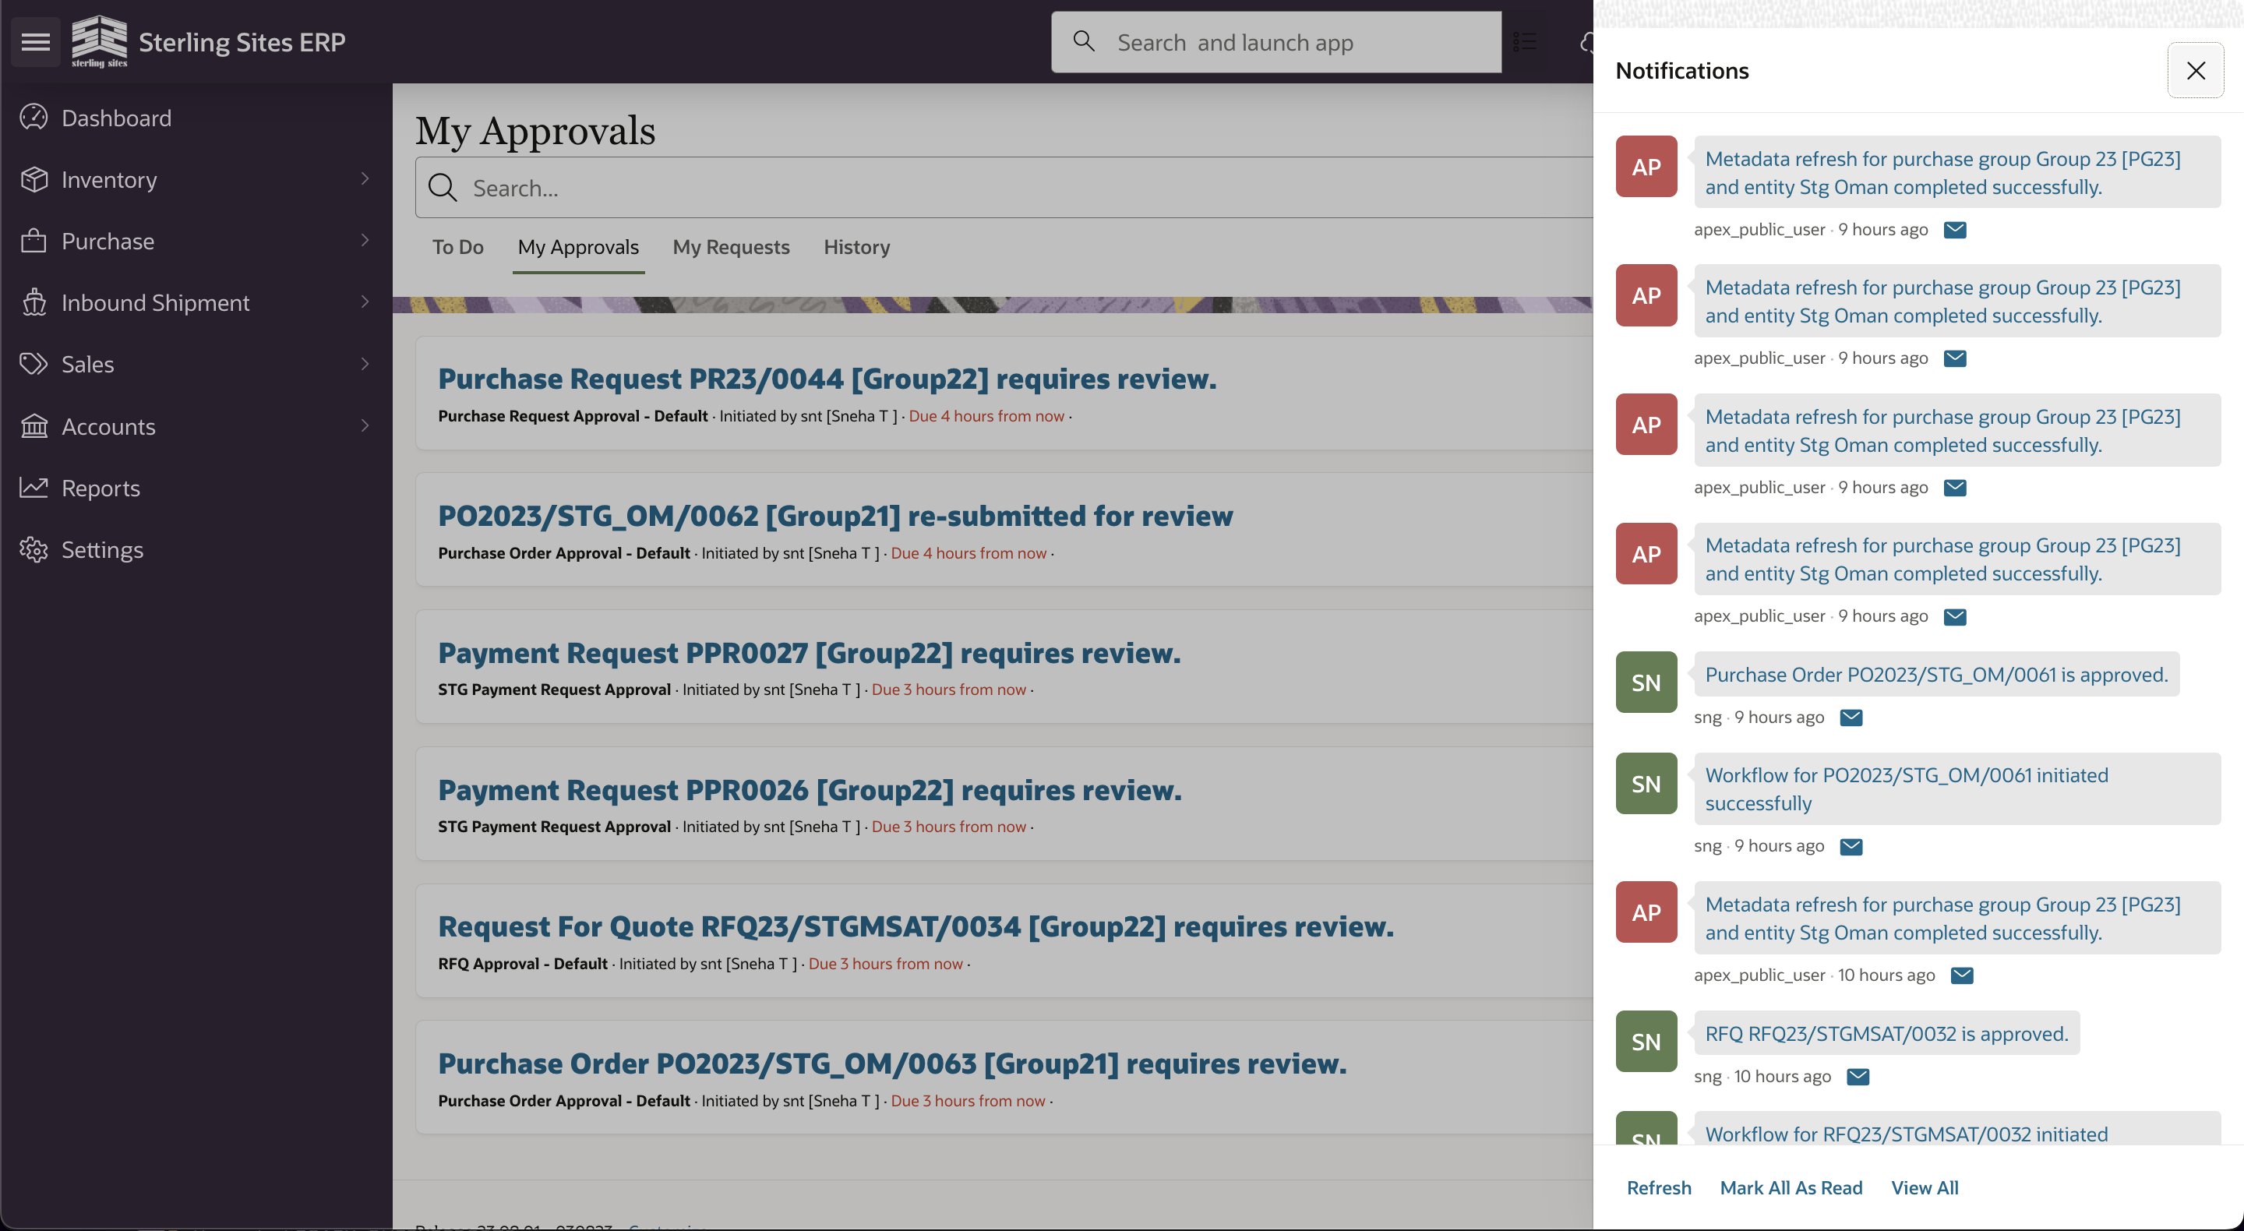Screen dimensions: 2244x1231
Task: Click the Reports chart icon
Action: [34, 488]
